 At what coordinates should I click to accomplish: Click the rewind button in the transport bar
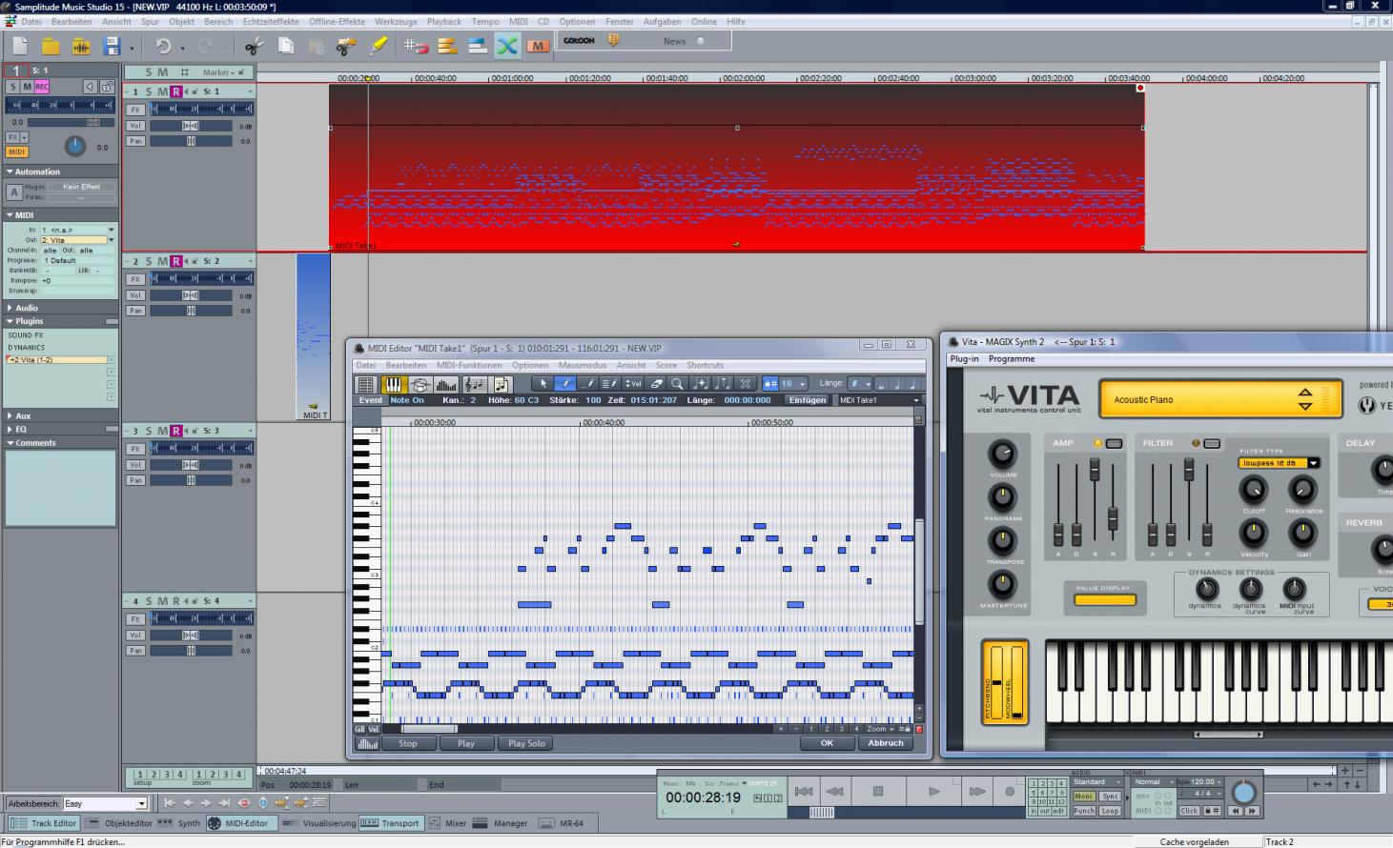tap(834, 791)
